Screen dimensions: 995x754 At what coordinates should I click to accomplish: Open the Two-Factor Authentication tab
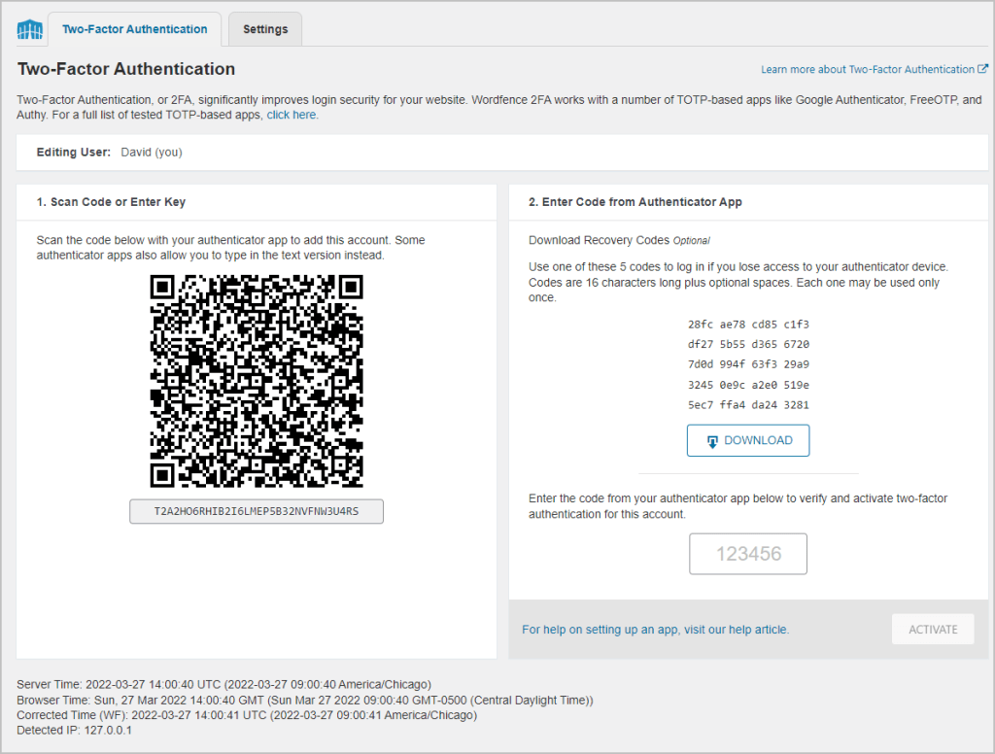[134, 29]
